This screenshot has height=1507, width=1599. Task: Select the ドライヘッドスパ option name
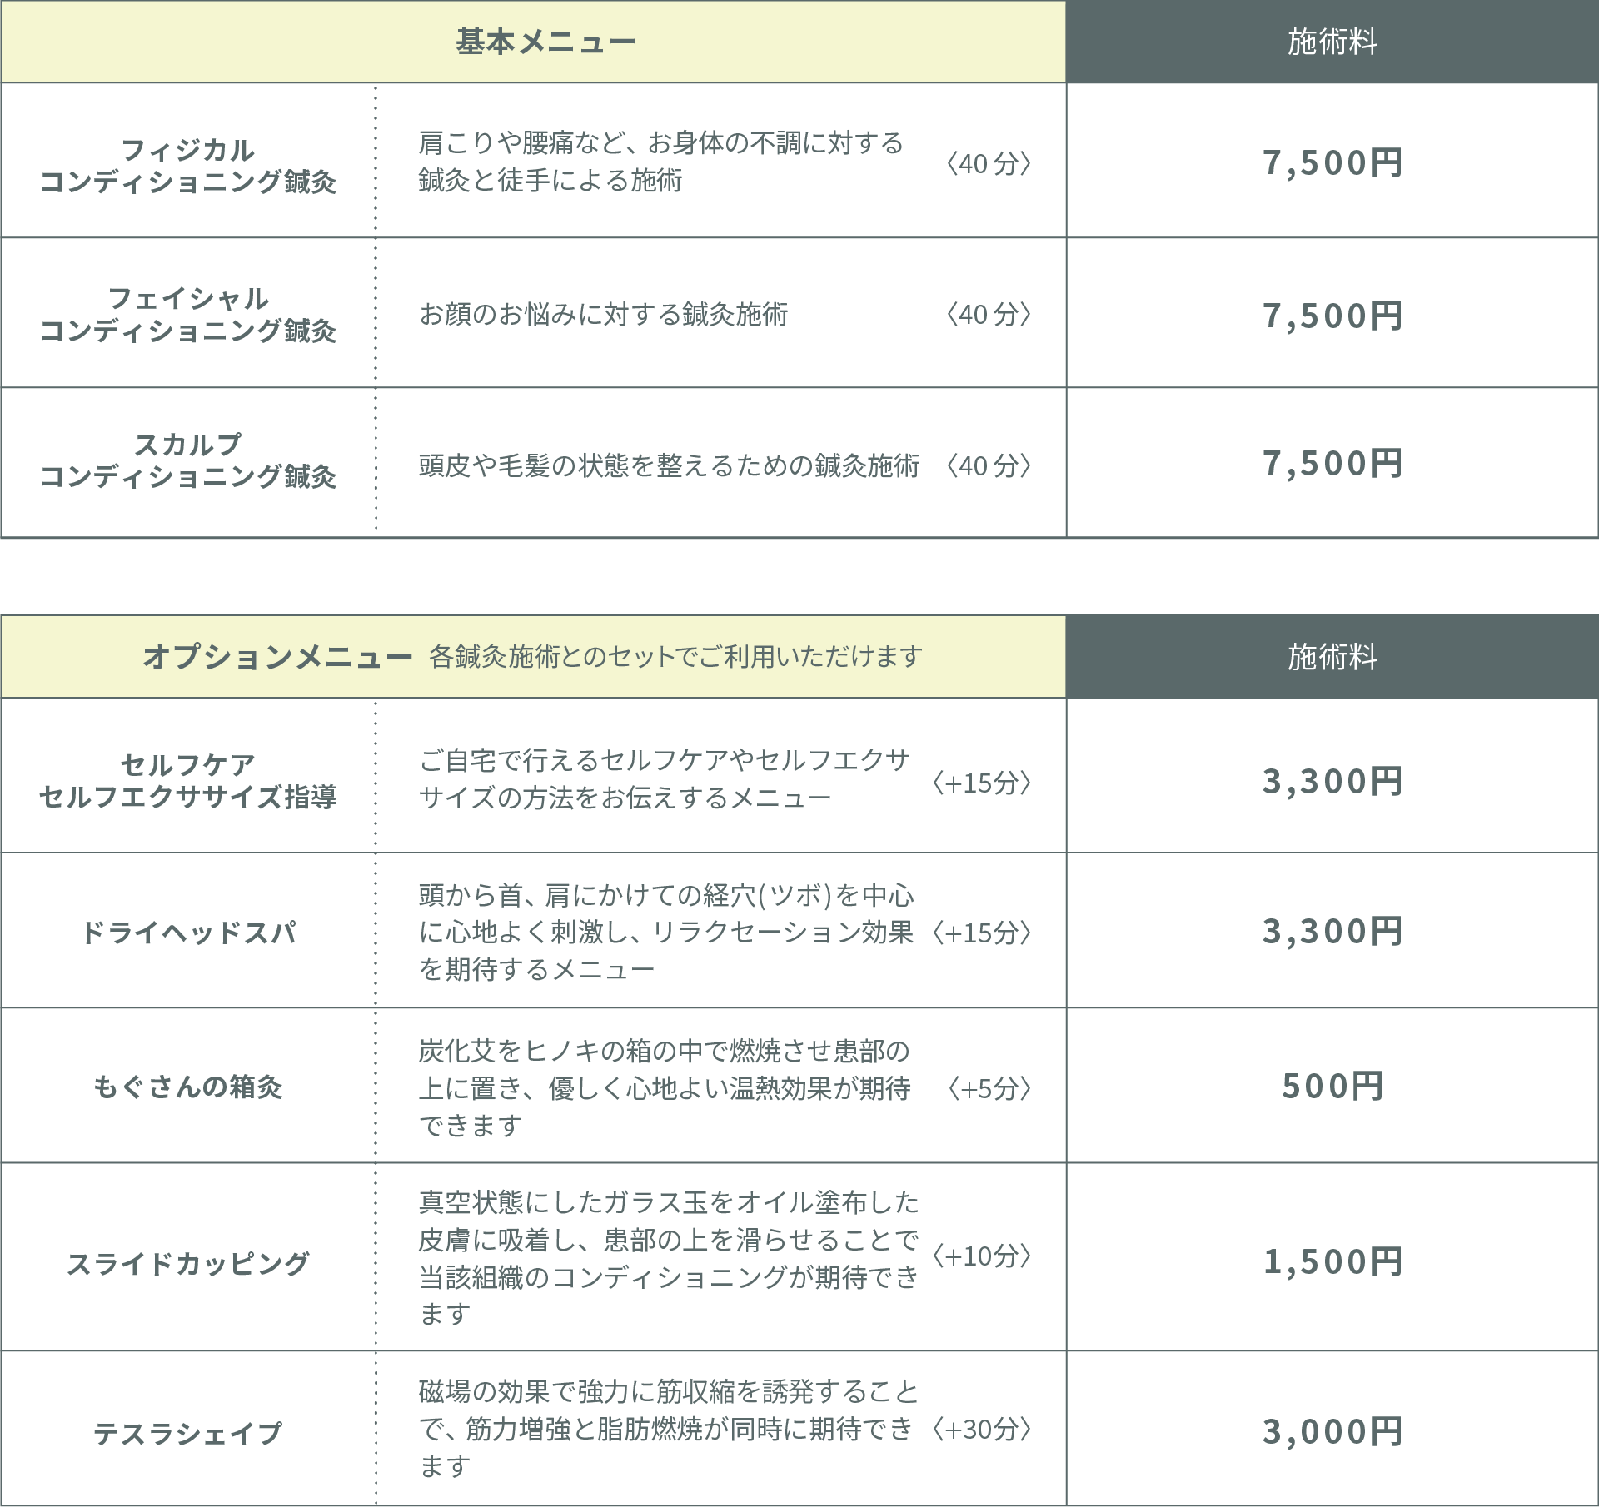point(188,932)
